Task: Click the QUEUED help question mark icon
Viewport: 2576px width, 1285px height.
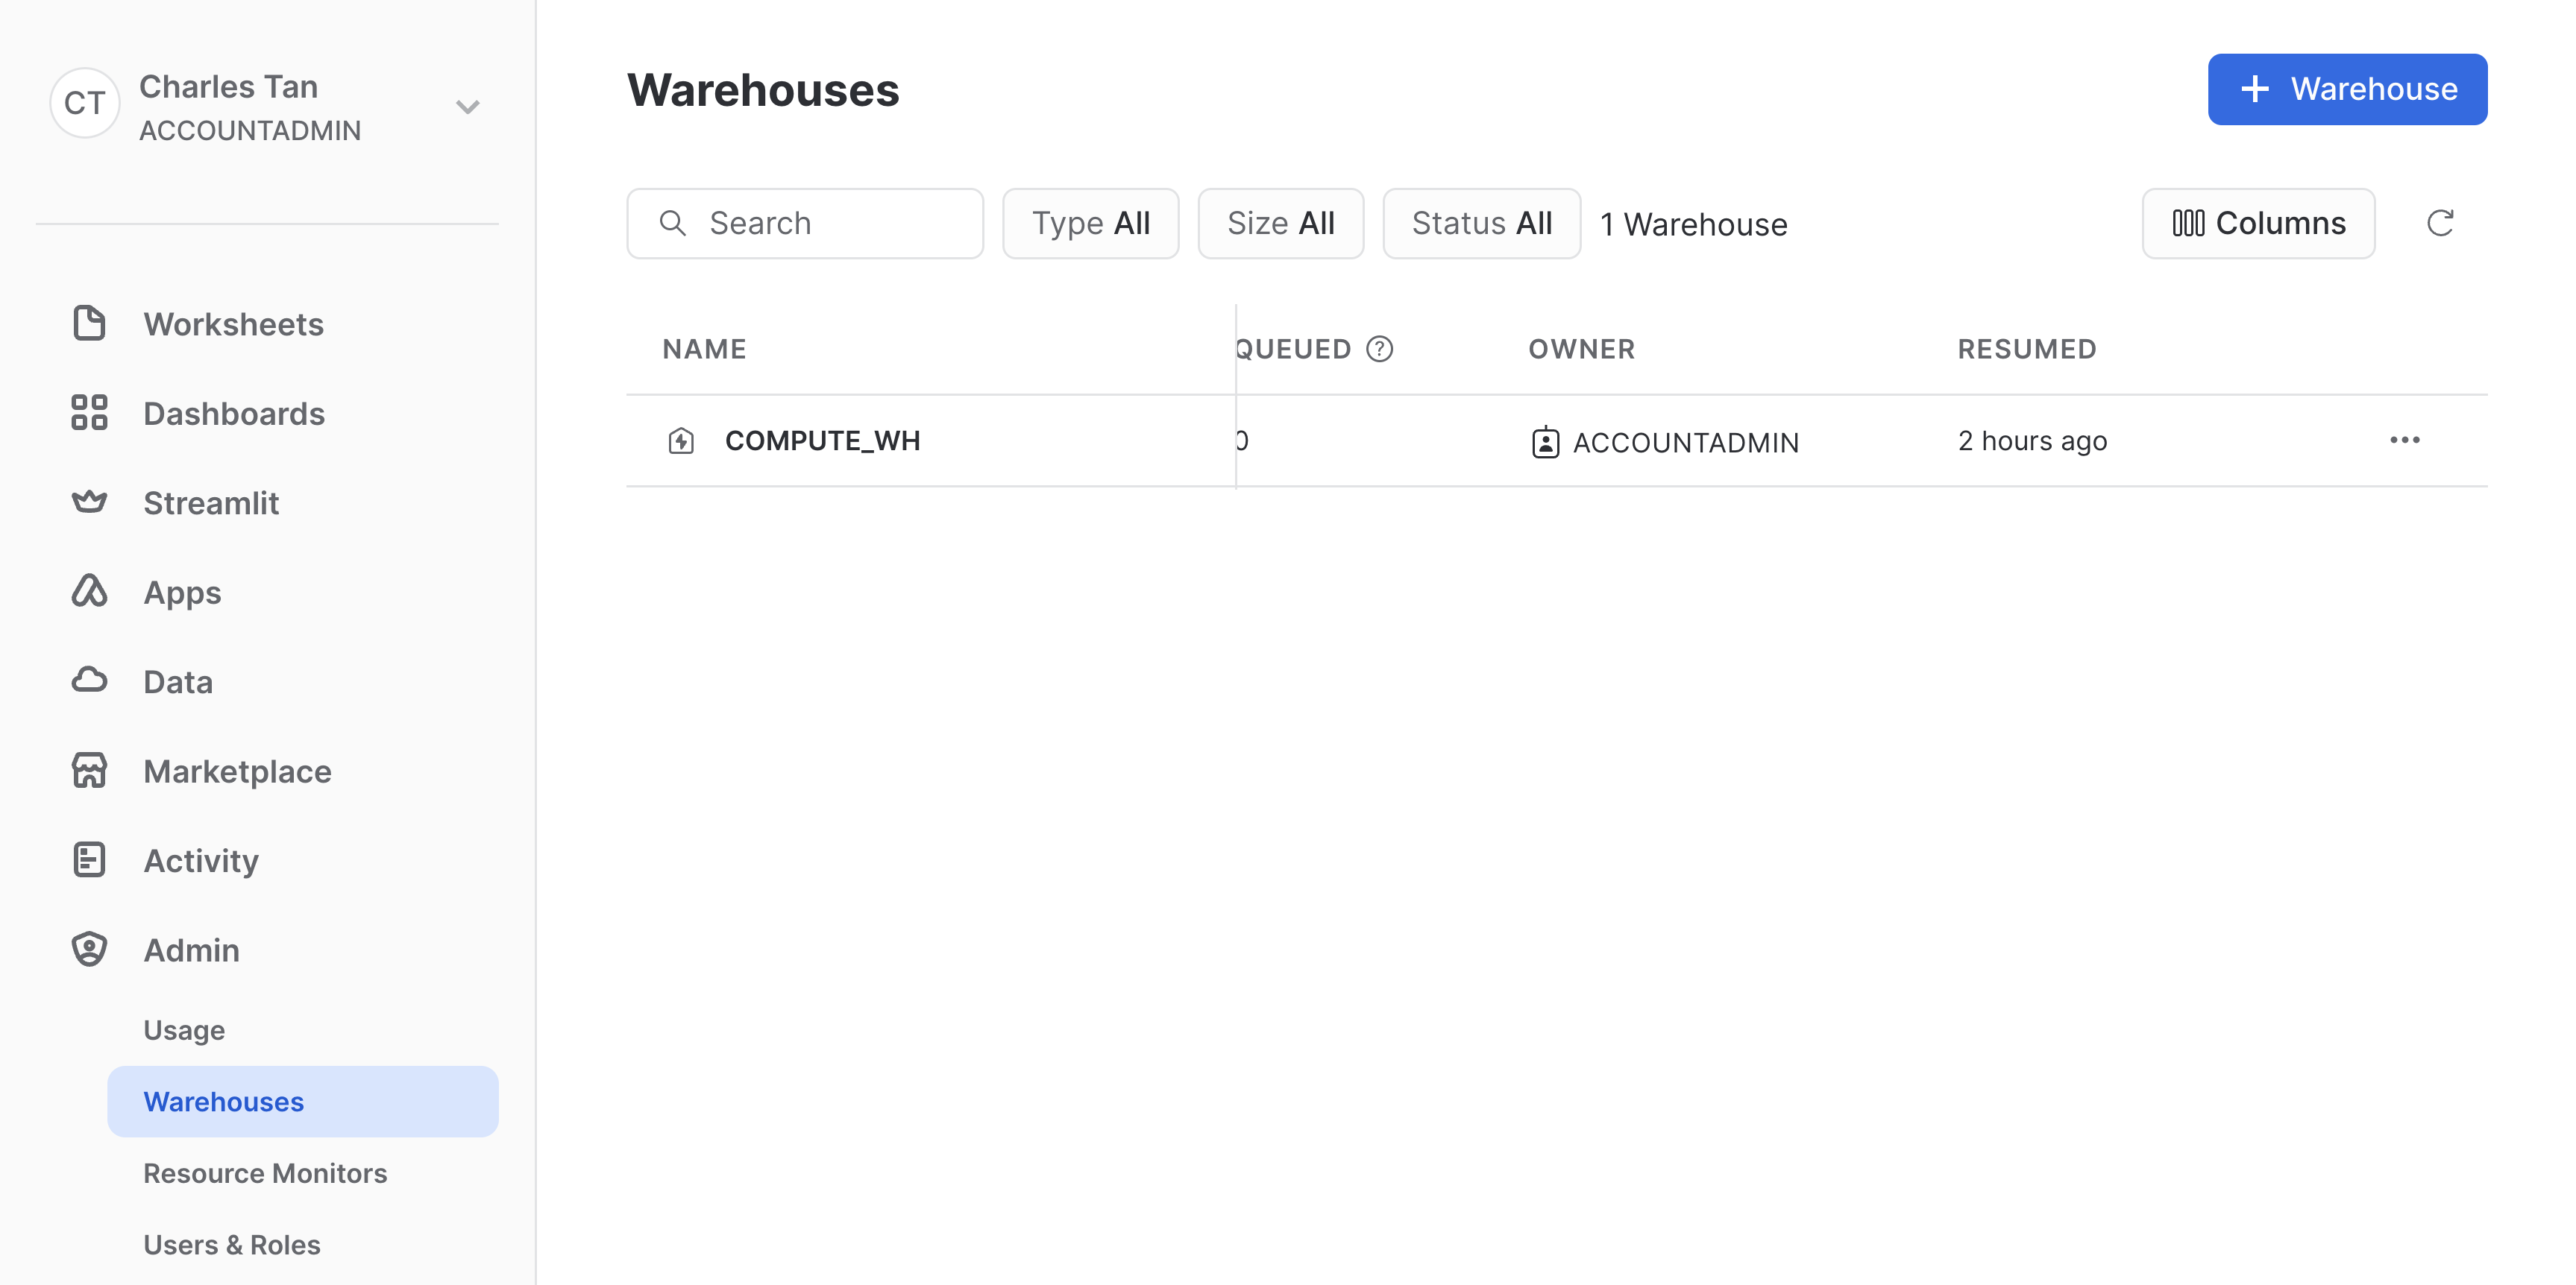Action: point(1380,349)
